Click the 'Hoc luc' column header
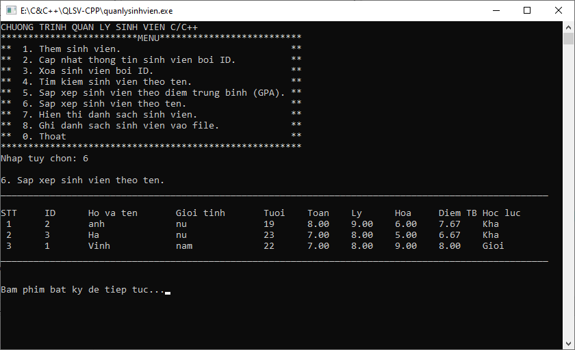Screen dimensions: 575x350 pyautogui.click(x=501, y=213)
